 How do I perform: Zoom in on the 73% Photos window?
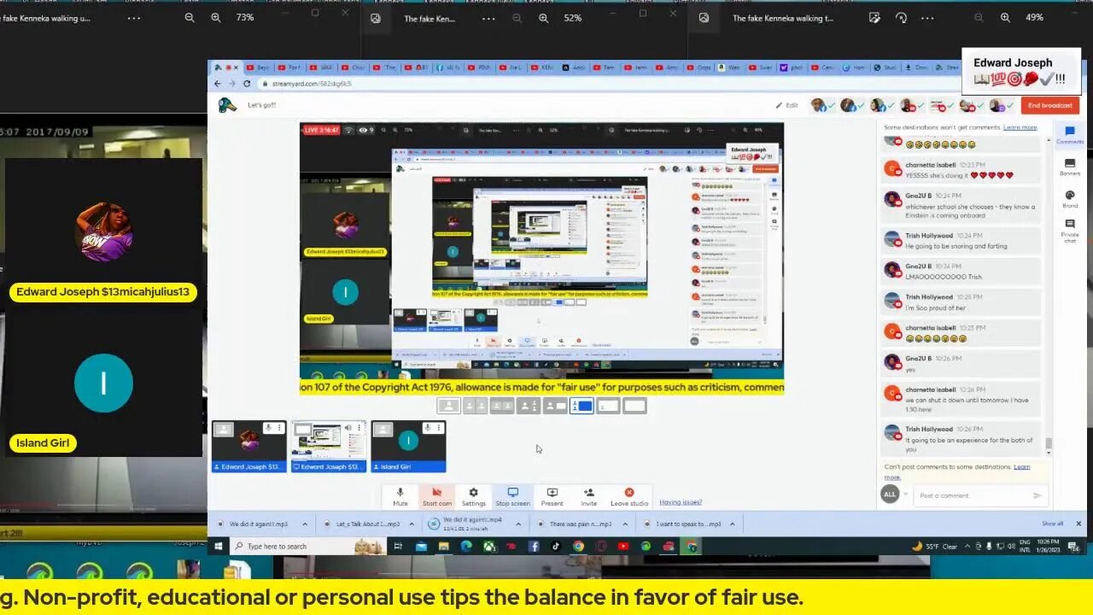pyautogui.click(x=215, y=17)
